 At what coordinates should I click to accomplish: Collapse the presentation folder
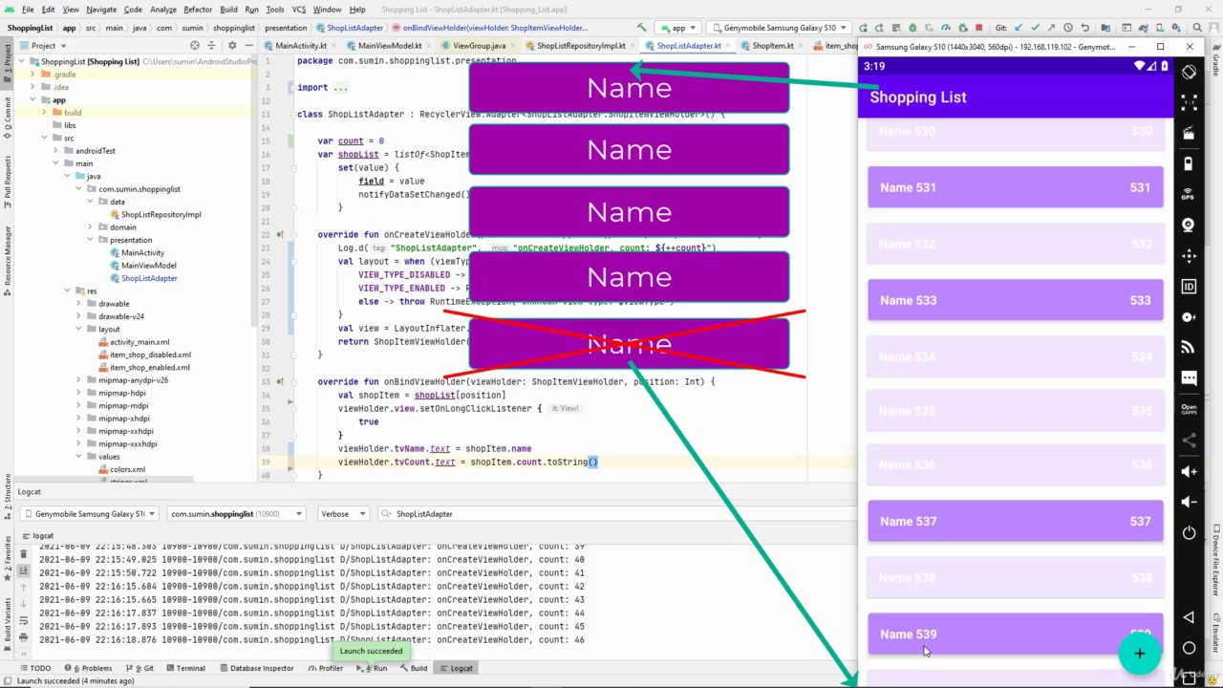coord(91,240)
